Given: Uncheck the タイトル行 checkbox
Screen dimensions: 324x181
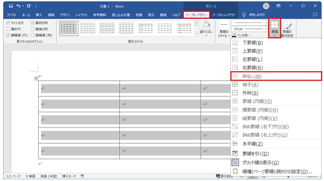Looking at the screenshot, I should [x=8, y=23].
